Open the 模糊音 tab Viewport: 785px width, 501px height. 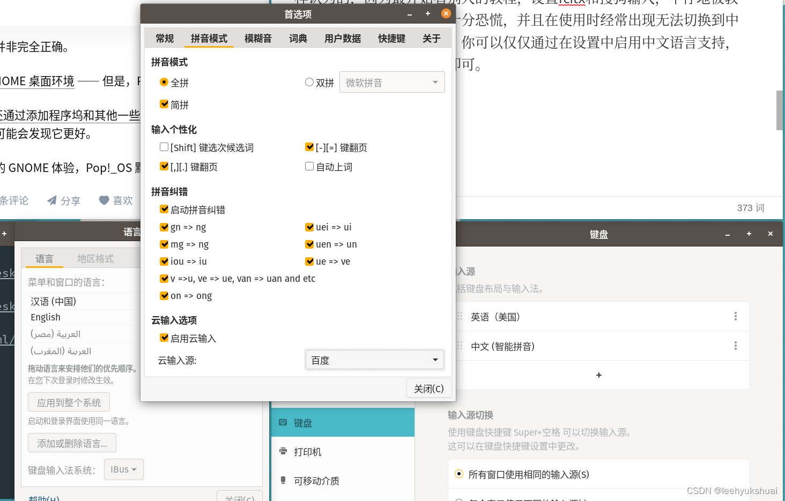[258, 39]
